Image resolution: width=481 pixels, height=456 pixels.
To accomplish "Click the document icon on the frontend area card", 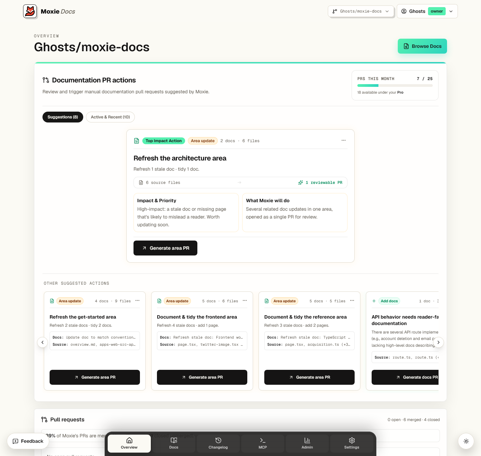I will click(159, 301).
